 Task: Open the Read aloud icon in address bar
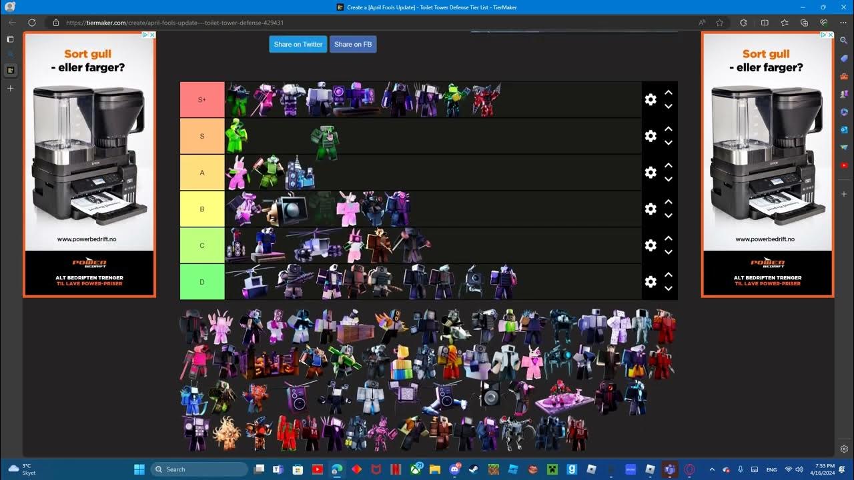click(702, 23)
